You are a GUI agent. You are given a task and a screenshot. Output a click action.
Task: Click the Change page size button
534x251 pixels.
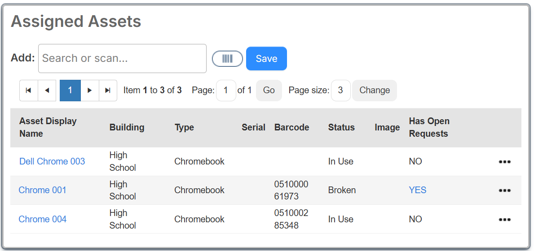[x=374, y=91]
